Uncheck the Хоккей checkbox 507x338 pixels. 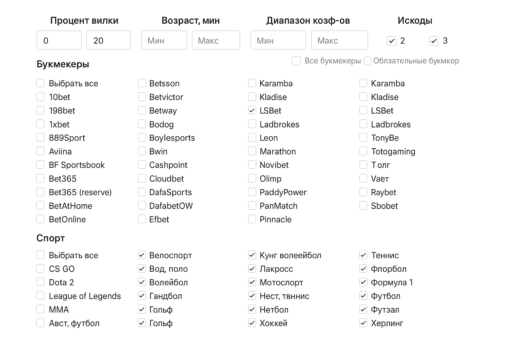tap(252, 323)
